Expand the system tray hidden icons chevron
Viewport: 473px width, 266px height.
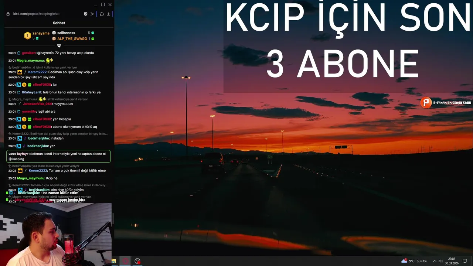(435, 261)
